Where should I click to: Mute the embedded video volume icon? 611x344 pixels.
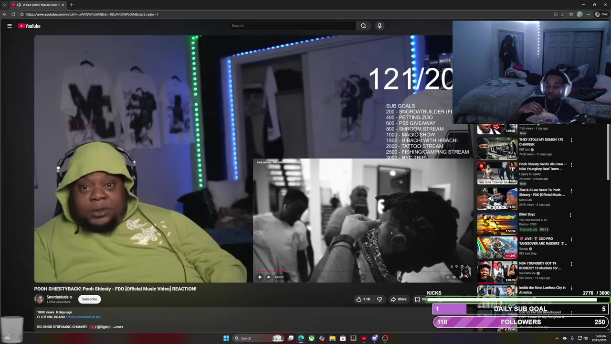click(x=268, y=277)
